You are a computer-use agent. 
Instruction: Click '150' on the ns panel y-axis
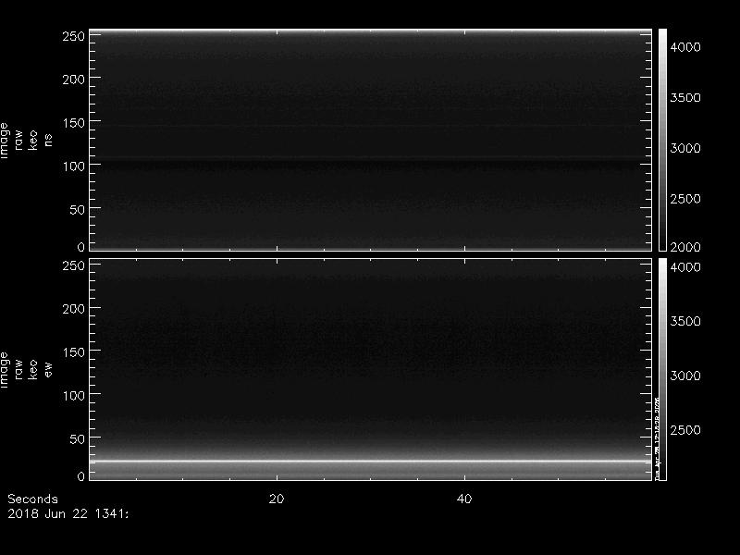click(74, 123)
